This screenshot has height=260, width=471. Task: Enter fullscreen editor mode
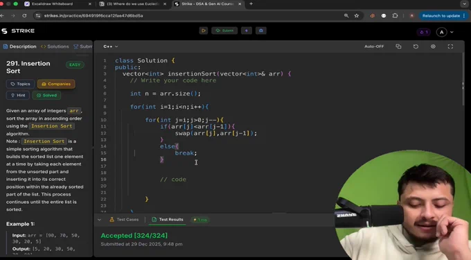coord(450,46)
